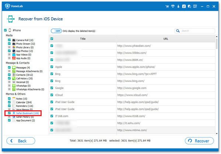Viewport: 221px width, 154px height.
Task: Select App Photos (13) category
Action: [x=25, y=51]
